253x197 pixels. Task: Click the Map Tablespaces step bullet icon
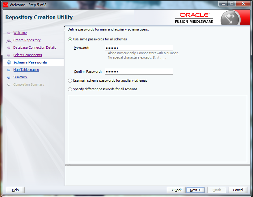click(x=9, y=70)
